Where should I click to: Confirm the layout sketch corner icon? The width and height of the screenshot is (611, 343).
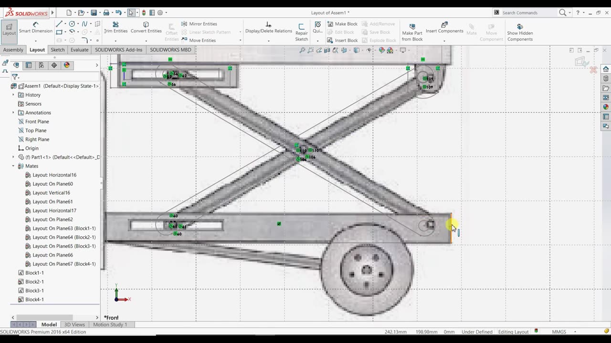[582, 61]
